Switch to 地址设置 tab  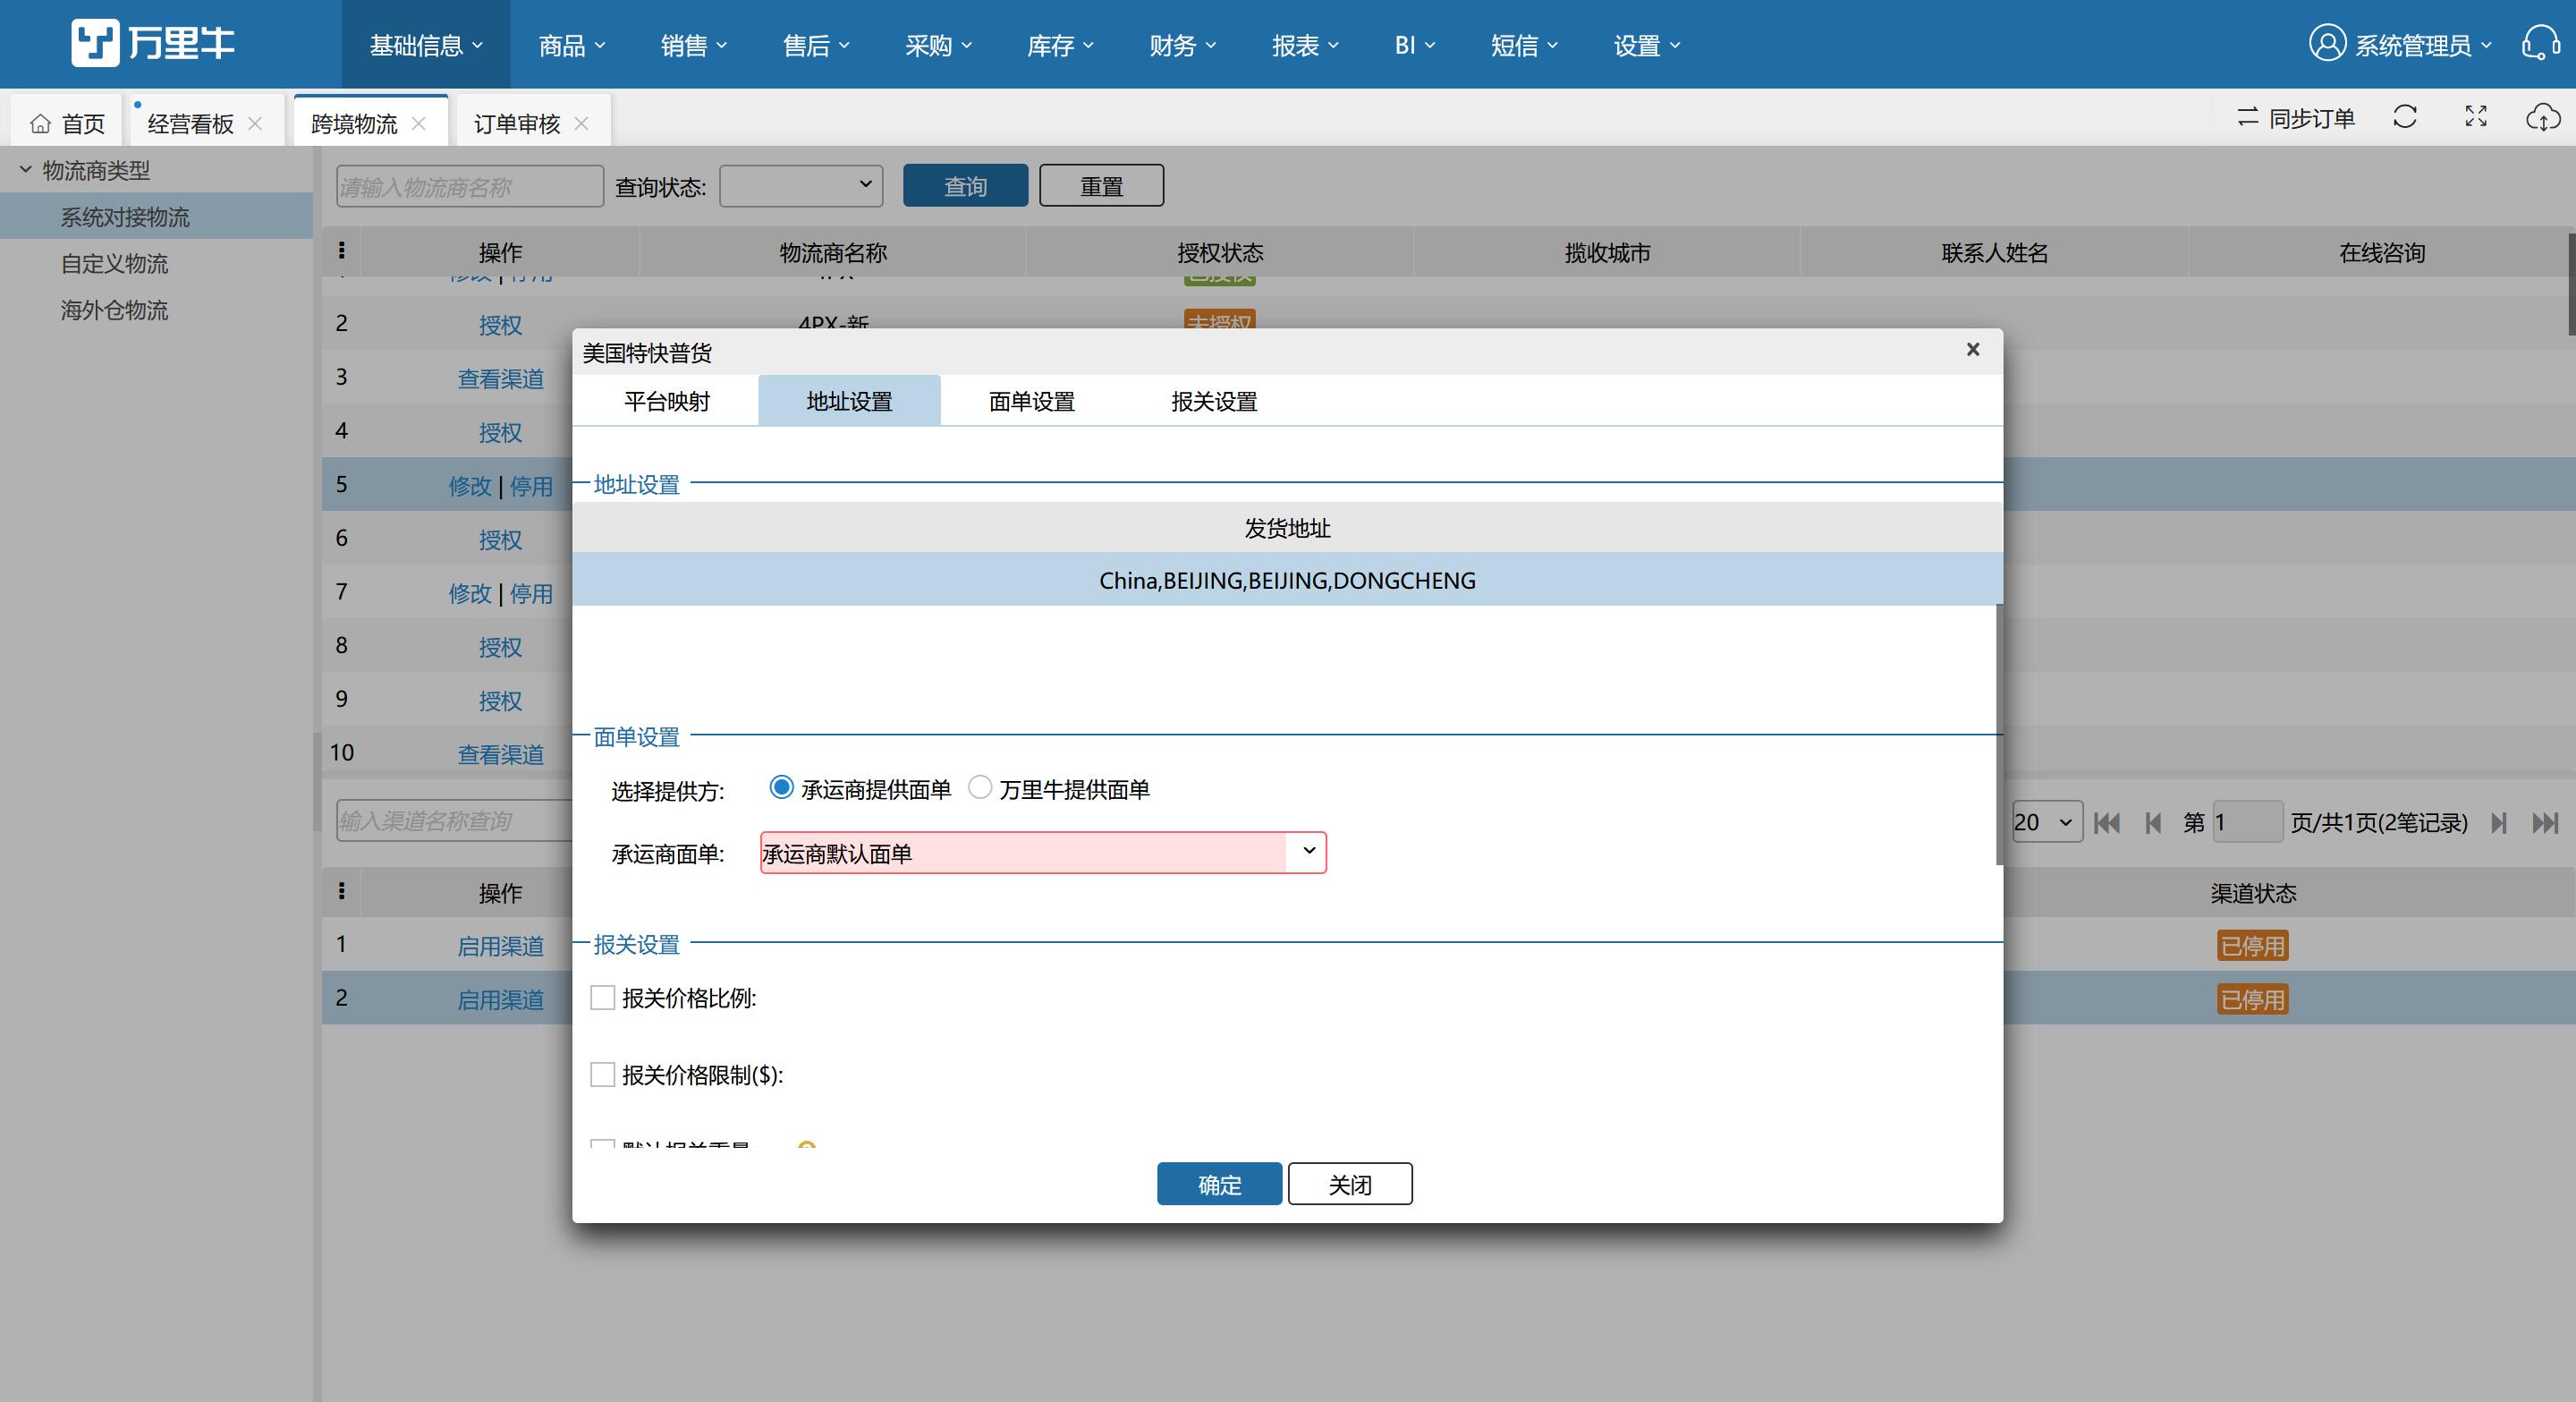click(849, 400)
